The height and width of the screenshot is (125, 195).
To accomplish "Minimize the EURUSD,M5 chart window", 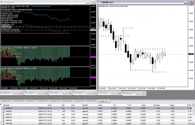I will click(x=88, y=2).
